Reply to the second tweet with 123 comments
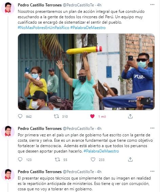160x192 pixels. (20, 159)
